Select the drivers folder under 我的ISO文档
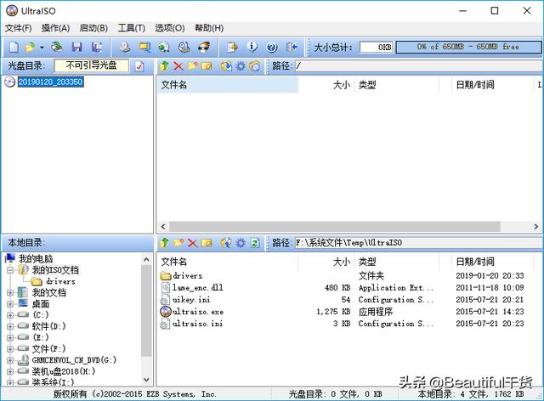 coord(60,281)
